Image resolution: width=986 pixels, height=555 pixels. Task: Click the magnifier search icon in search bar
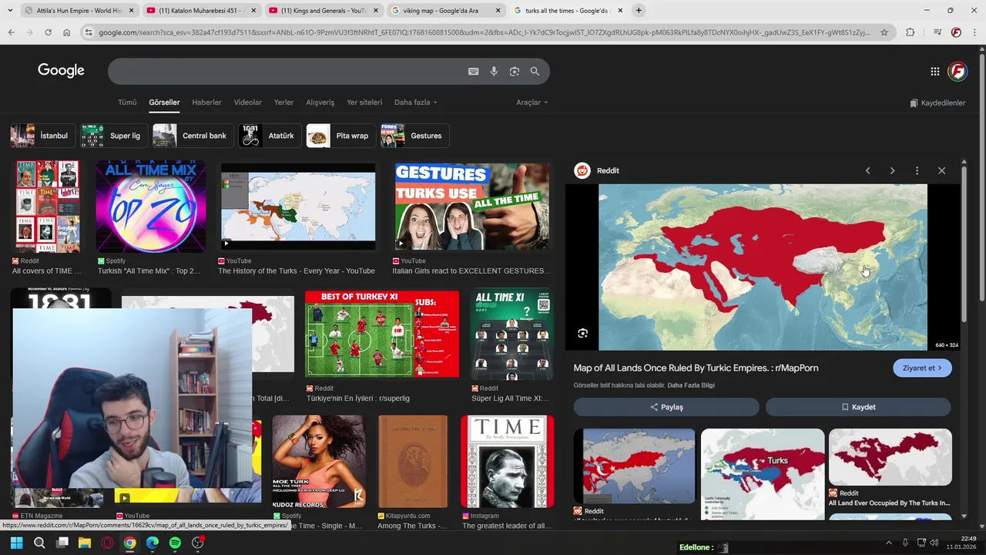click(535, 71)
